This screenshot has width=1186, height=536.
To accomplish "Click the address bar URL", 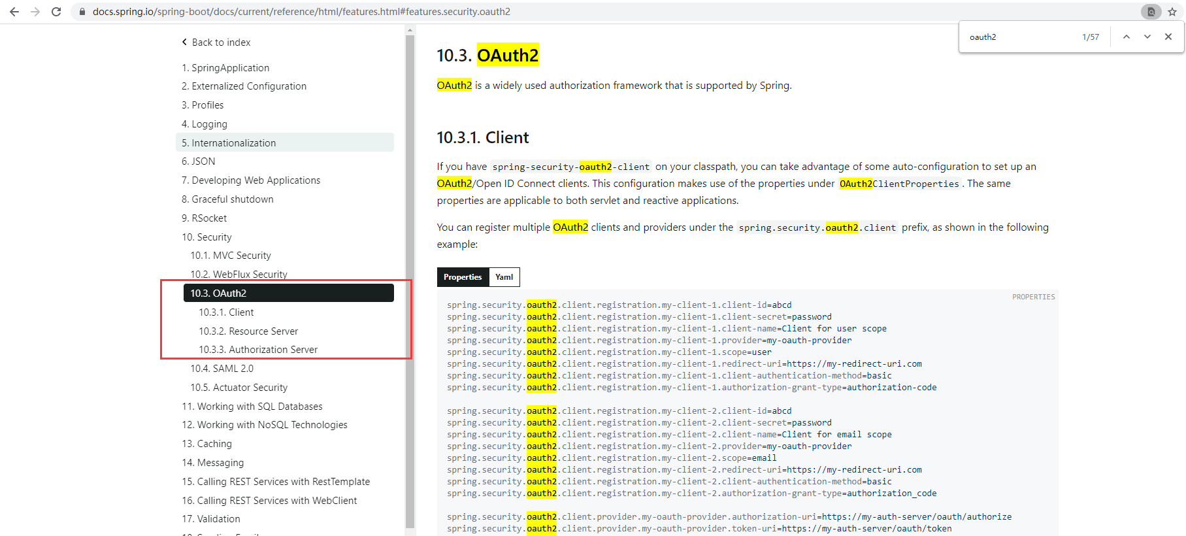I will pyautogui.click(x=301, y=12).
